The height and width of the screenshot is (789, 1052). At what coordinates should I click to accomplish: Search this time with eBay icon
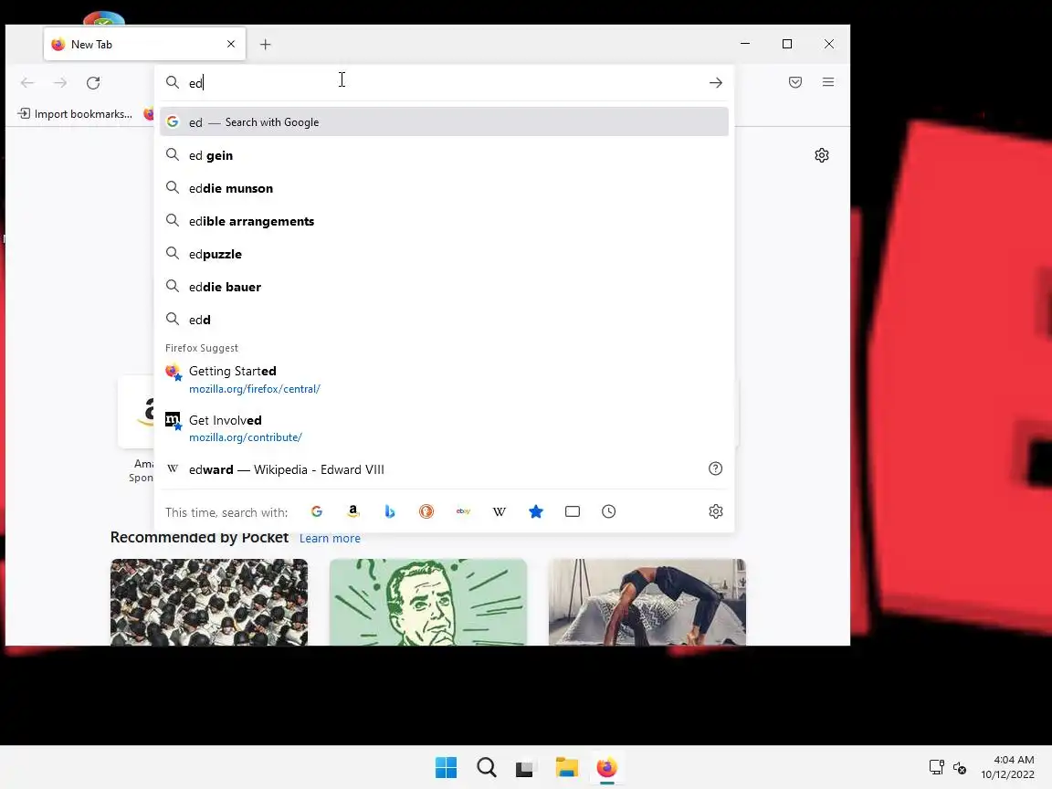463,512
